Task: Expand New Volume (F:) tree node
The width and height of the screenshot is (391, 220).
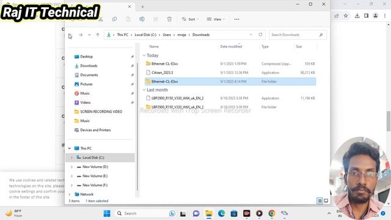Action: [x=72, y=185]
